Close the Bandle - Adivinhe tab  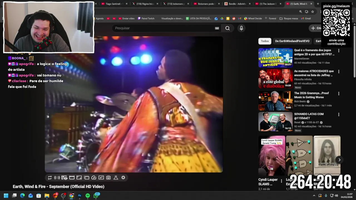click(249, 4)
